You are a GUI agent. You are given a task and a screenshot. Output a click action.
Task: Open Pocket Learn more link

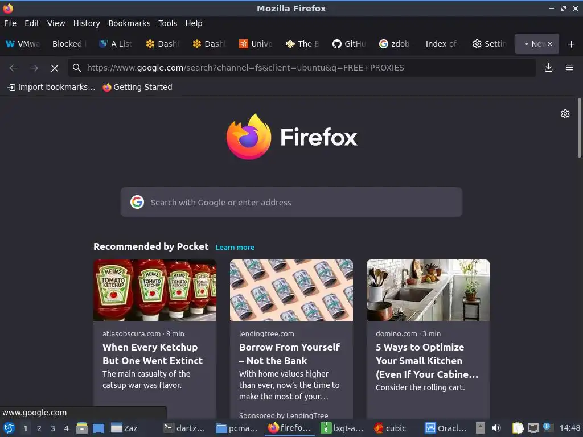point(235,247)
